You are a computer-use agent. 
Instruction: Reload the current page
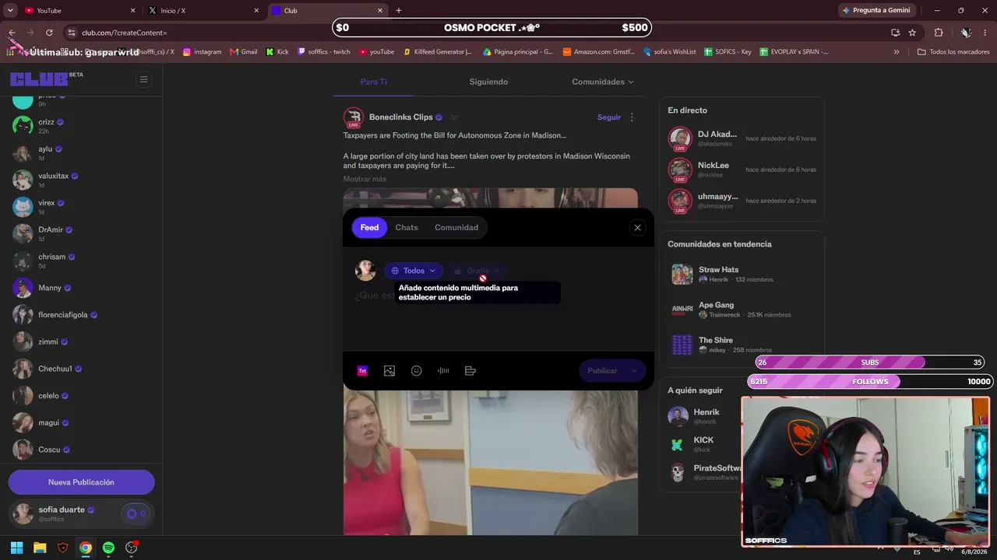click(49, 33)
